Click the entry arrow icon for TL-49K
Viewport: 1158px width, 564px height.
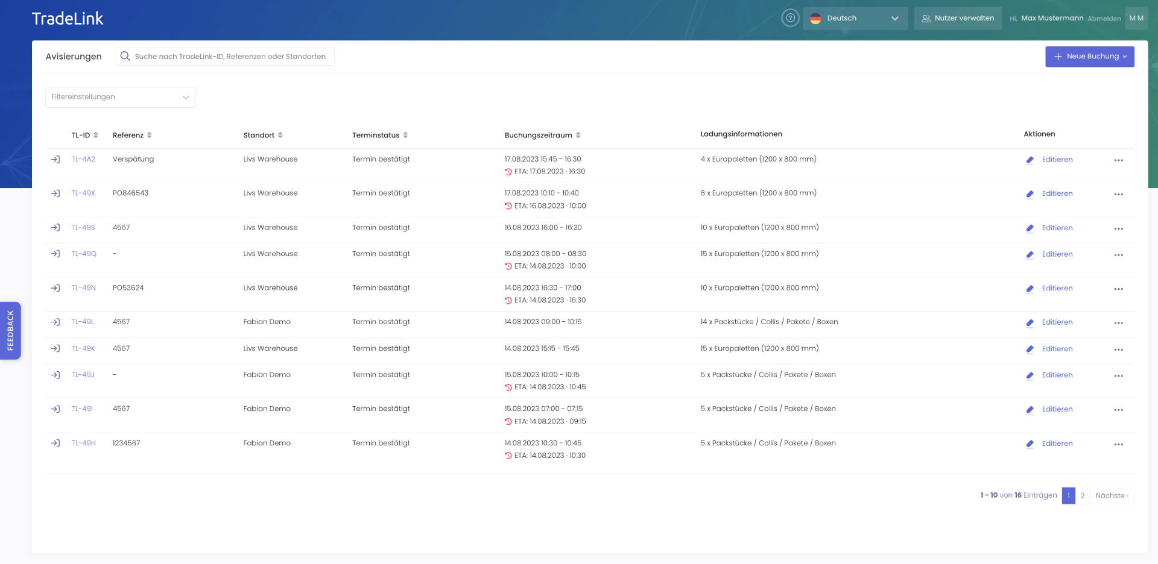55,349
